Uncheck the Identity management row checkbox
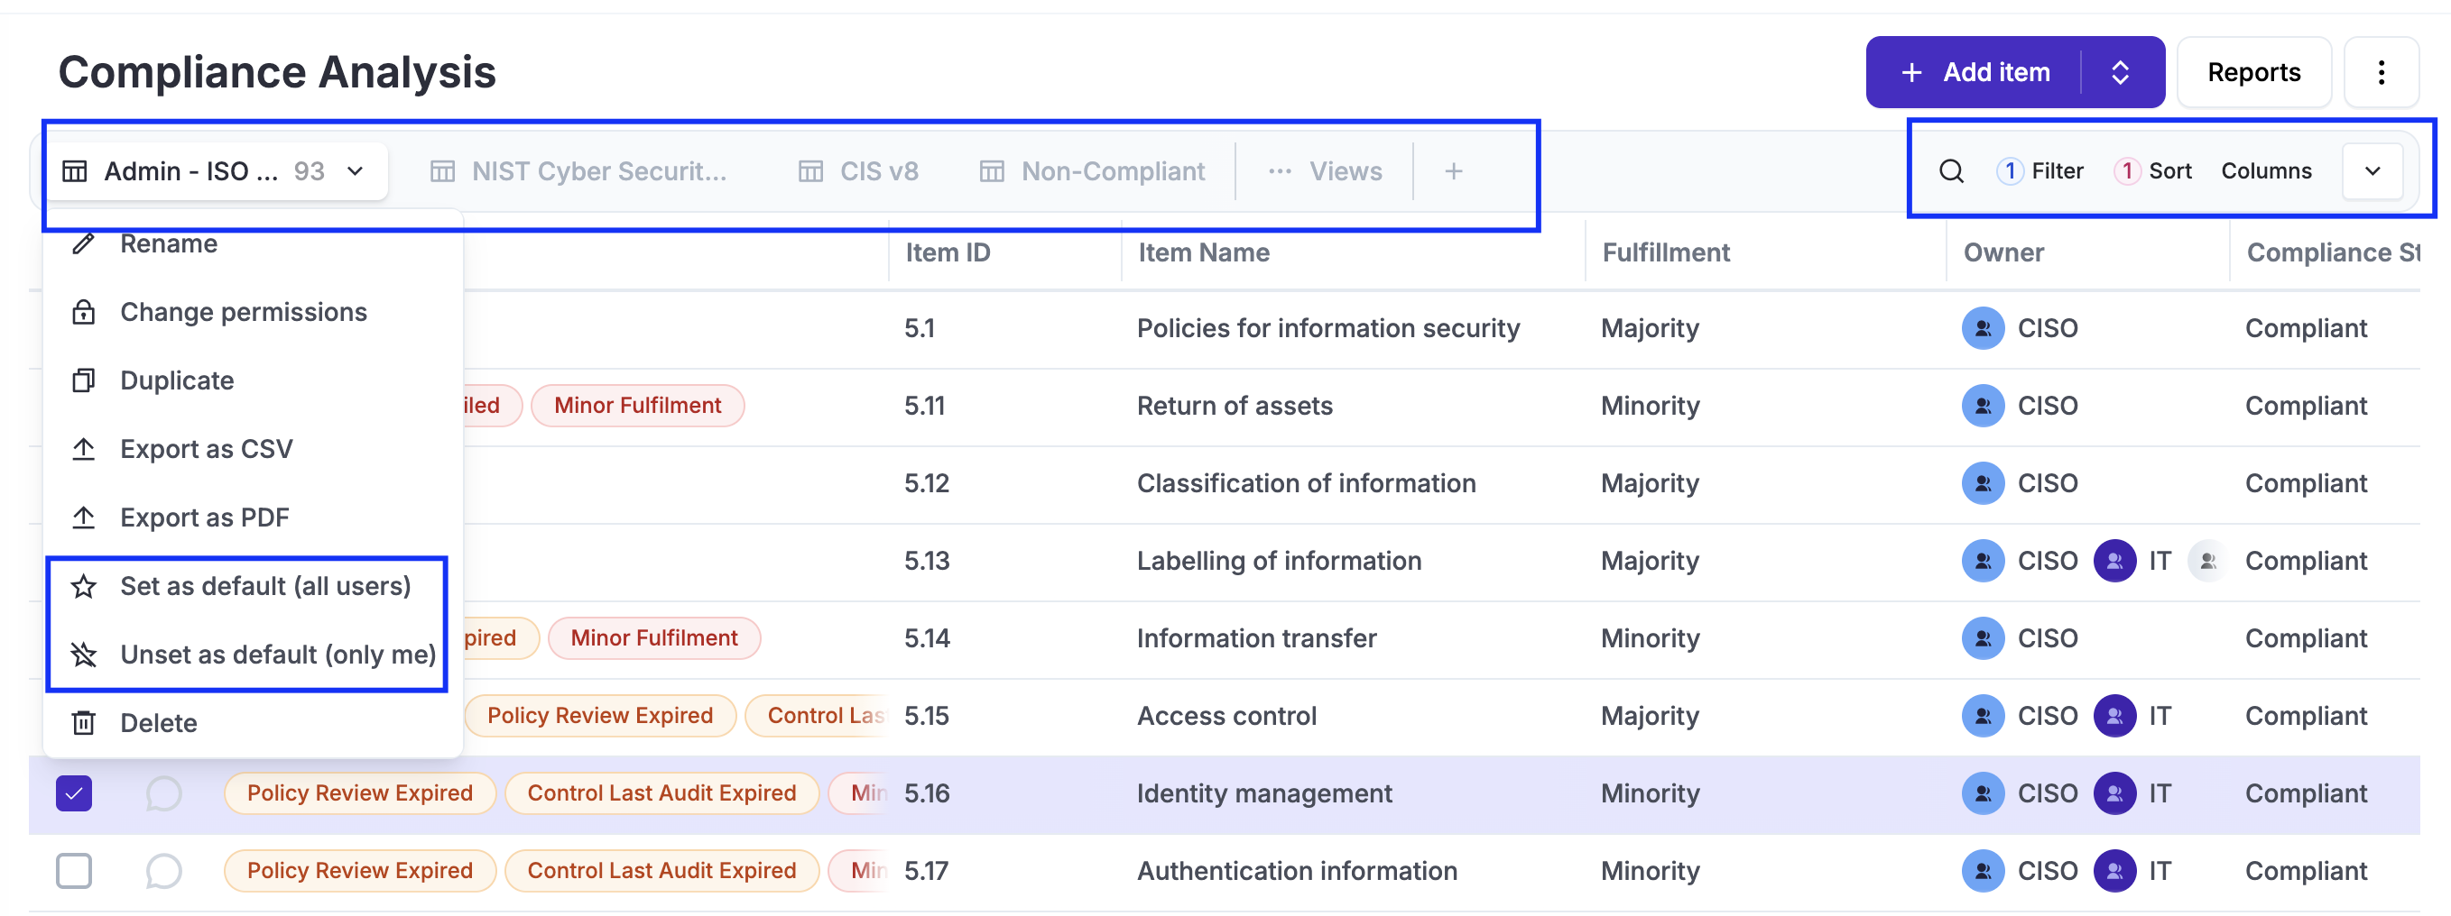Image resolution: width=2451 pixels, height=916 pixels. [74, 792]
